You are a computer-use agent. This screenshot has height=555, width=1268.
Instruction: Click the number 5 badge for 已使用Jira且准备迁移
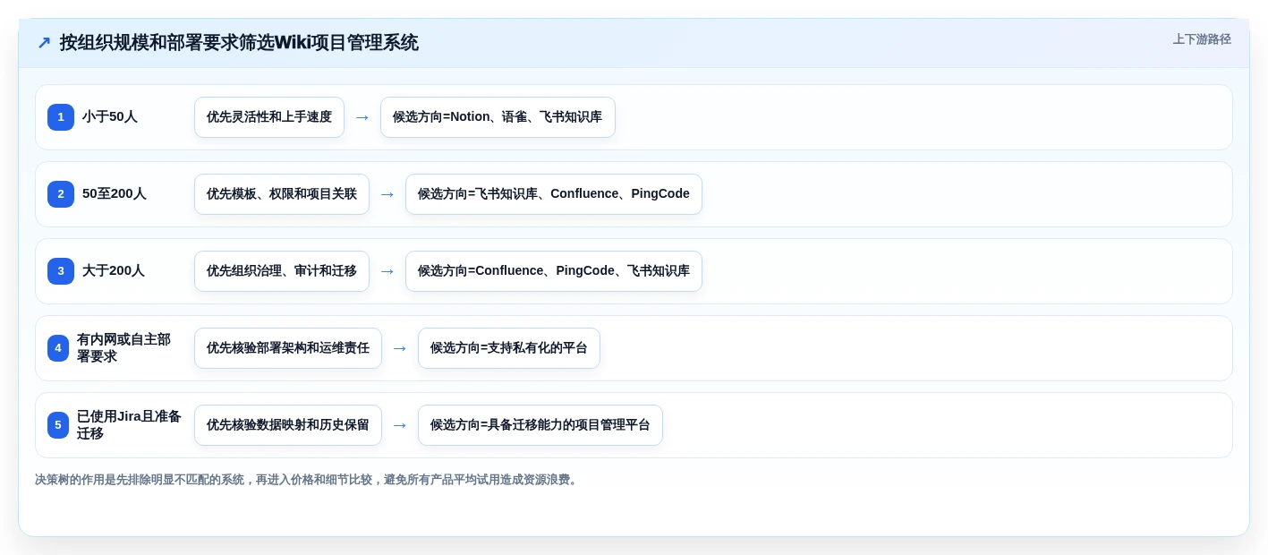(x=58, y=425)
